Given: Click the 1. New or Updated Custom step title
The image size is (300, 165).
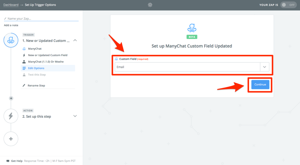Looking at the screenshot, I should point(46,41).
